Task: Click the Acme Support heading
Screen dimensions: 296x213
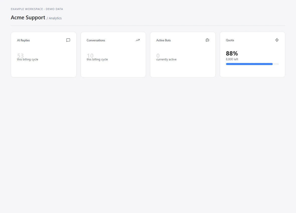Action: tap(28, 18)
